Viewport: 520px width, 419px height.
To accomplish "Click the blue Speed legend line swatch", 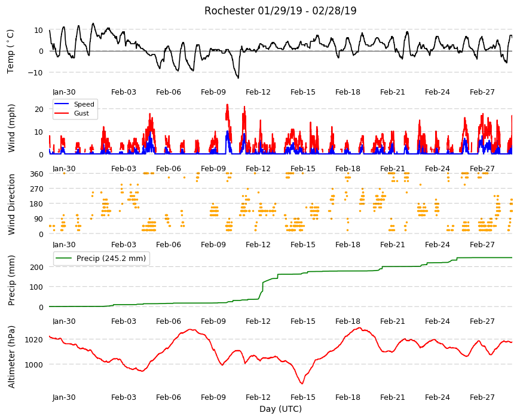I will point(62,104).
